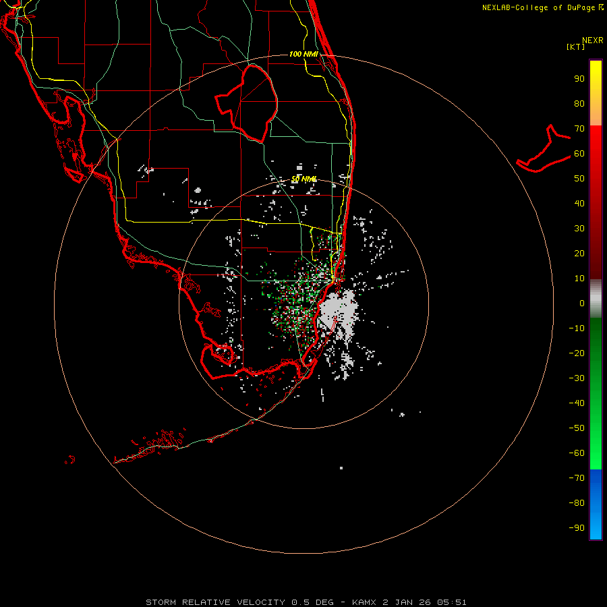Click the 30 value on velocity scale
The height and width of the screenshot is (607, 607).
579,229
